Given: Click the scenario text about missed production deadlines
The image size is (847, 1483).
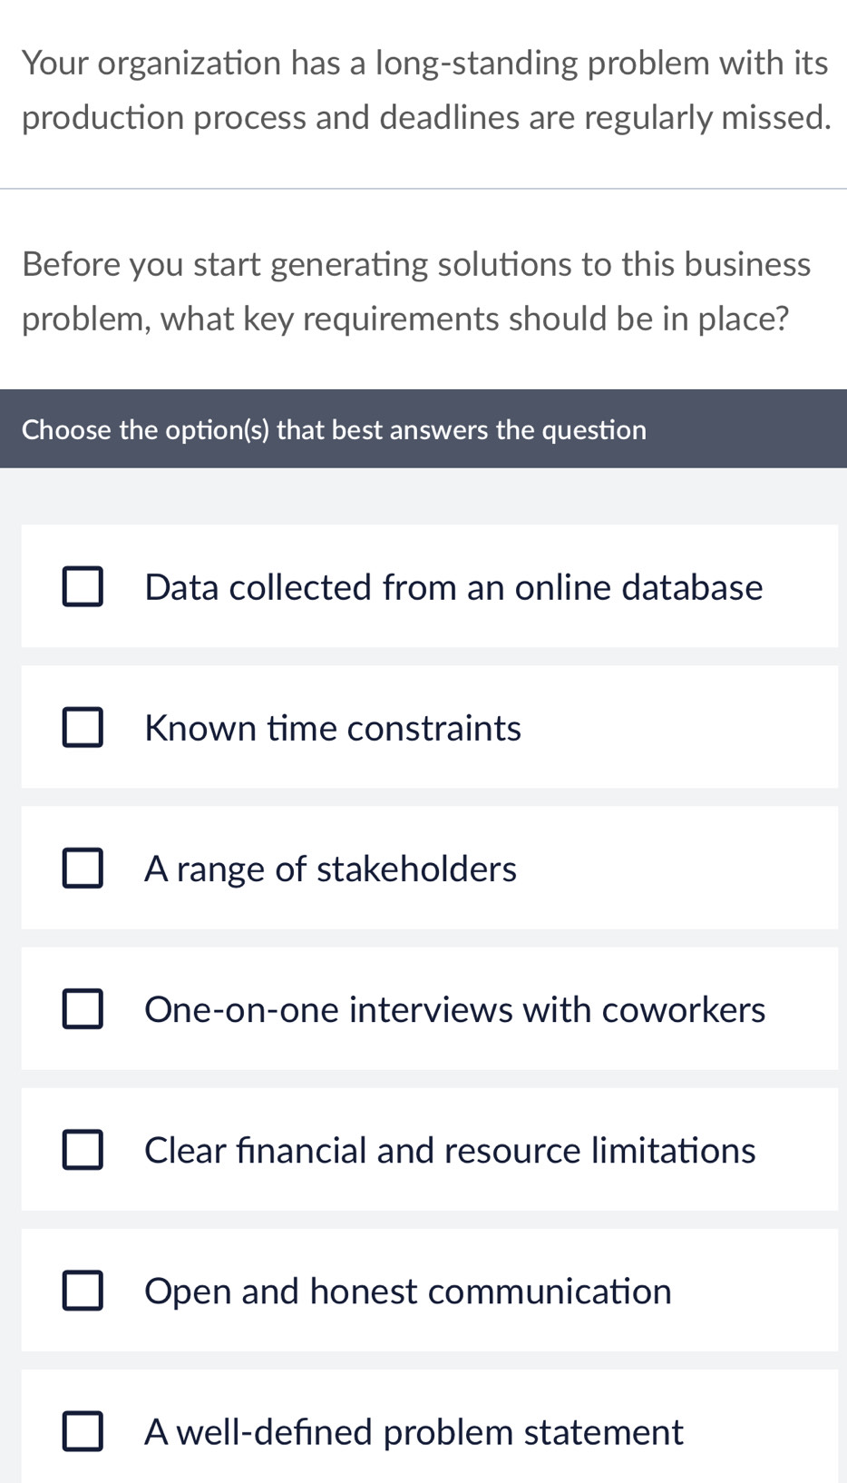Looking at the screenshot, I should coord(424,90).
